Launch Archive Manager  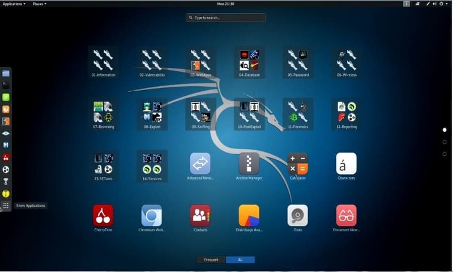point(249,166)
